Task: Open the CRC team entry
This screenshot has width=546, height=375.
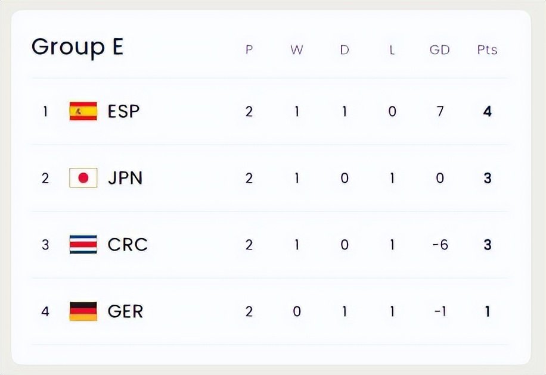Action: pos(128,245)
